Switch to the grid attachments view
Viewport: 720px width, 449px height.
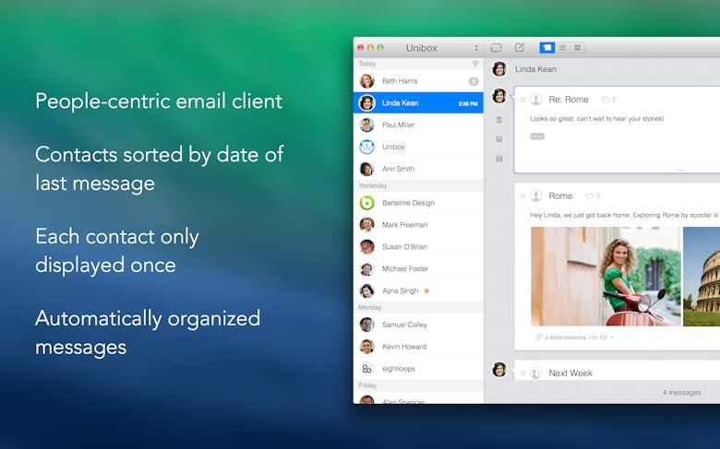[578, 47]
